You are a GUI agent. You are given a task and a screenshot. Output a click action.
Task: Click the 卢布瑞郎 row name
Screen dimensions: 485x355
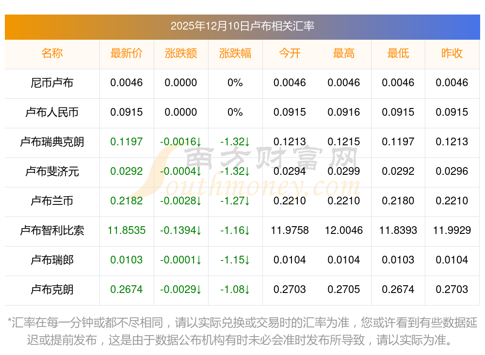[52, 260]
